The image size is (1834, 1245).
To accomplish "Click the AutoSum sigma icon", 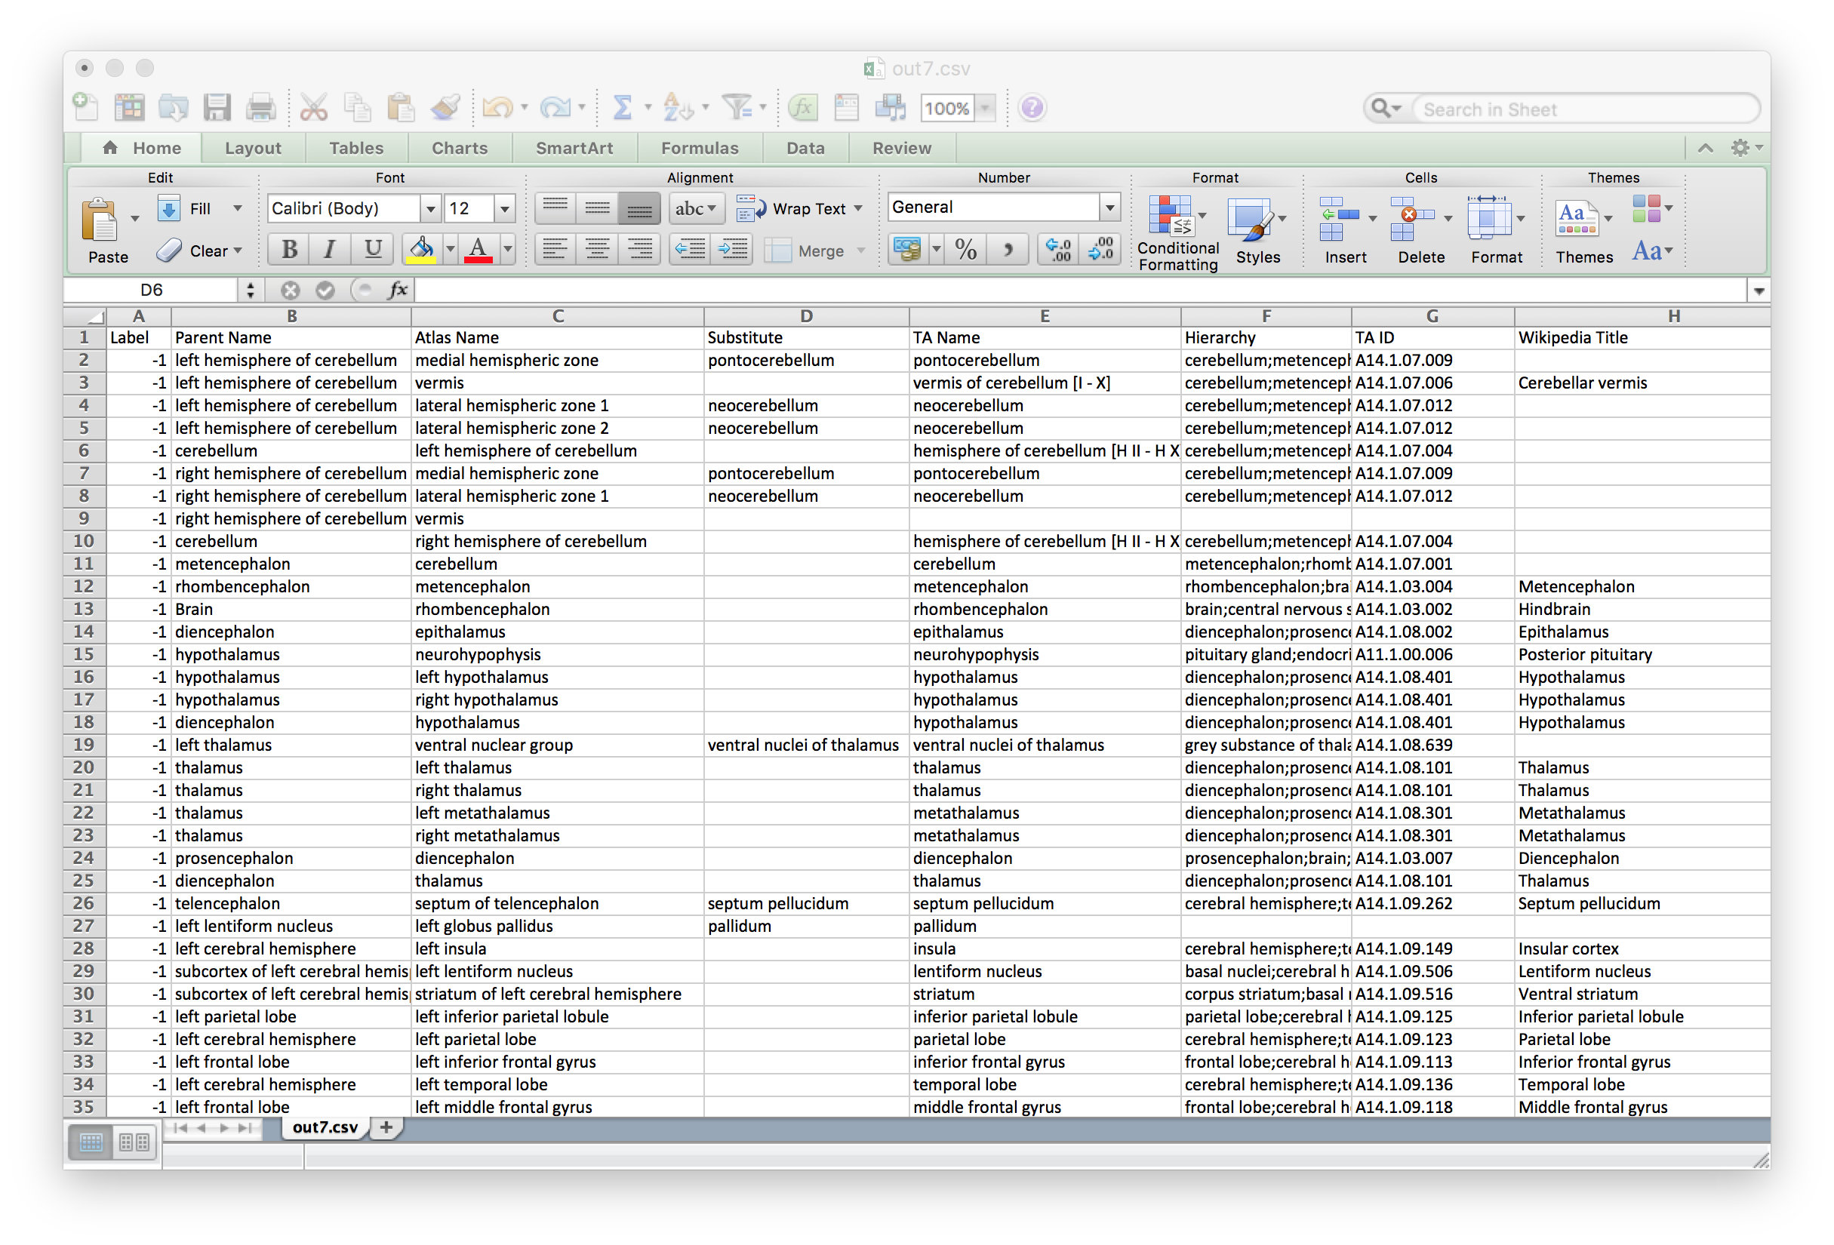I will pyautogui.click(x=623, y=108).
